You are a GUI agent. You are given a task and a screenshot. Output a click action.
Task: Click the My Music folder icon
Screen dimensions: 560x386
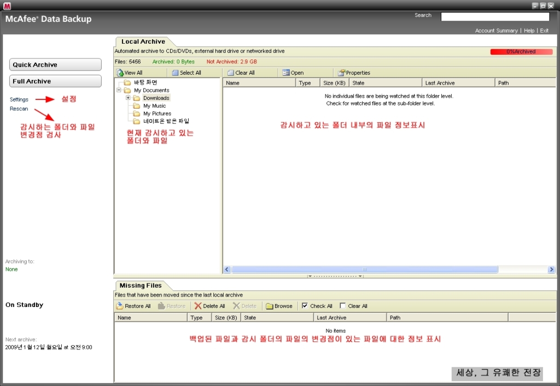point(136,106)
